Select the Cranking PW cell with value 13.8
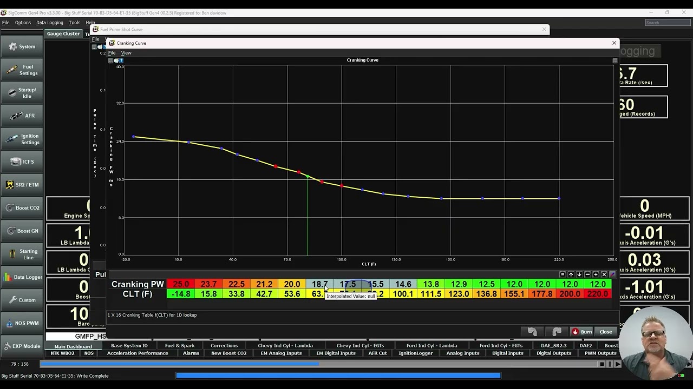The image size is (693, 389). [431, 284]
